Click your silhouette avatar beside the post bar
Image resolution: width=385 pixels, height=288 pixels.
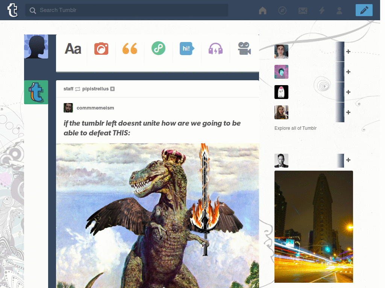pos(36,46)
